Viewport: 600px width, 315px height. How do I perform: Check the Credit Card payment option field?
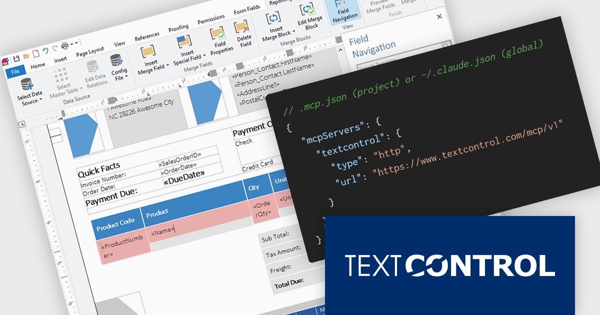tap(257, 165)
